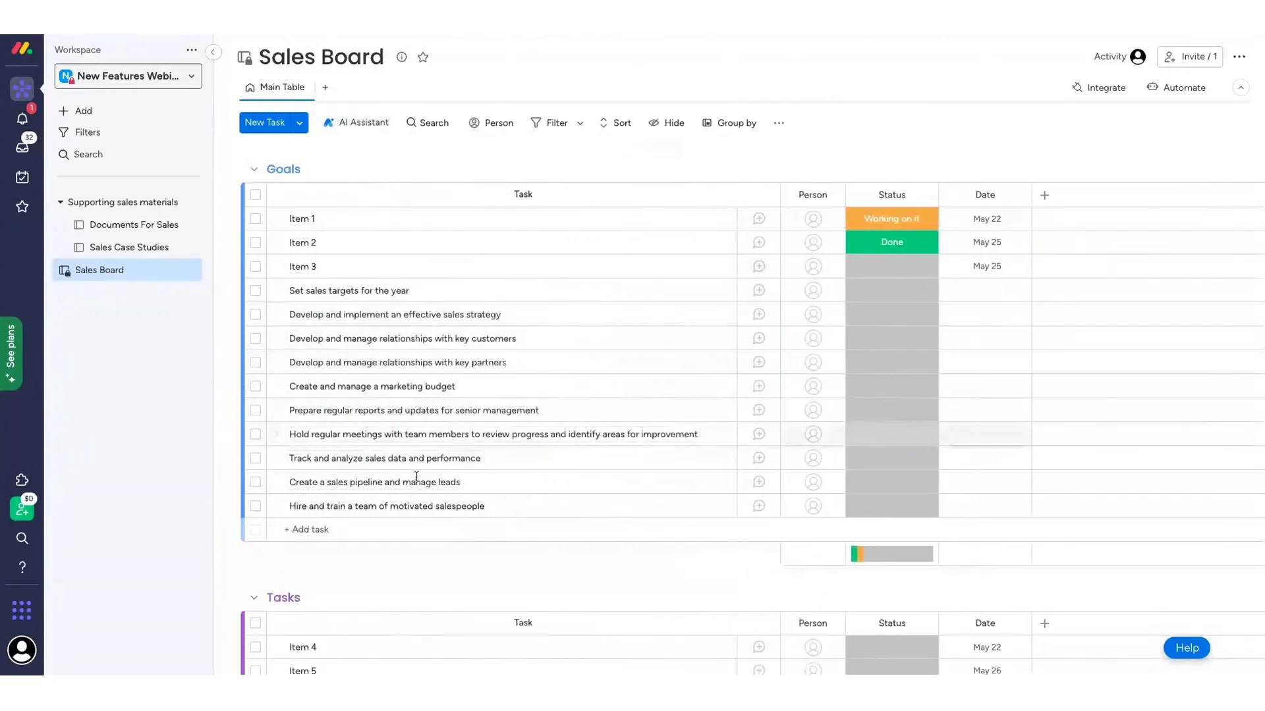Image resolution: width=1265 pixels, height=711 pixels.
Task: Open the workspace selector New Features Webi...
Action: pyautogui.click(x=128, y=76)
